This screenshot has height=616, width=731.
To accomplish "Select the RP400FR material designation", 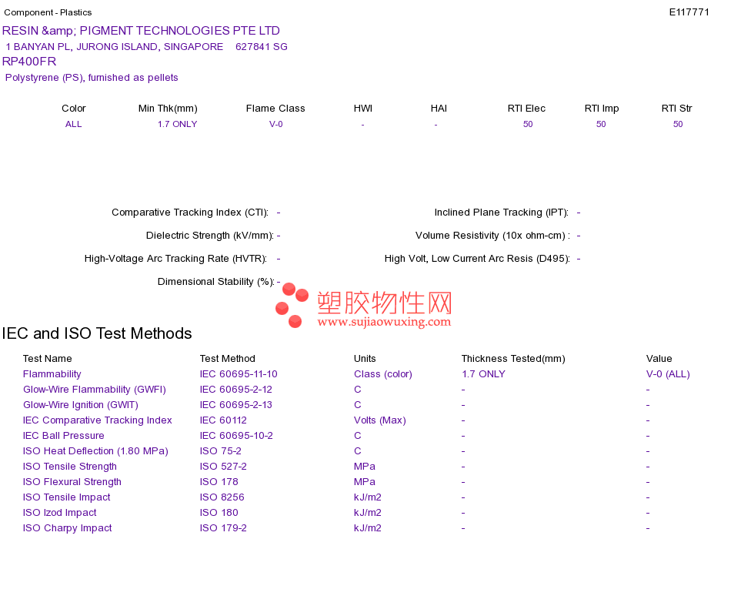I will click(29, 62).
